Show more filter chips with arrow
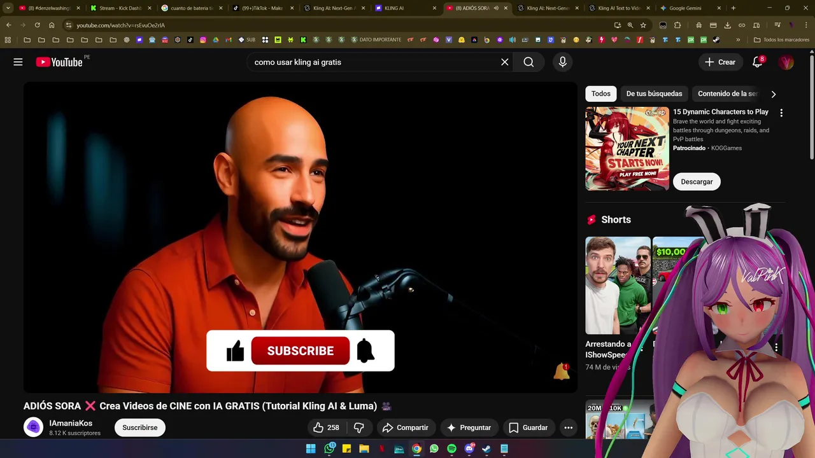The height and width of the screenshot is (458, 815). pyautogui.click(x=774, y=94)
